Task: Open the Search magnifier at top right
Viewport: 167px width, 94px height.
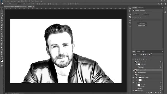Action: click(x=159, y=4)
